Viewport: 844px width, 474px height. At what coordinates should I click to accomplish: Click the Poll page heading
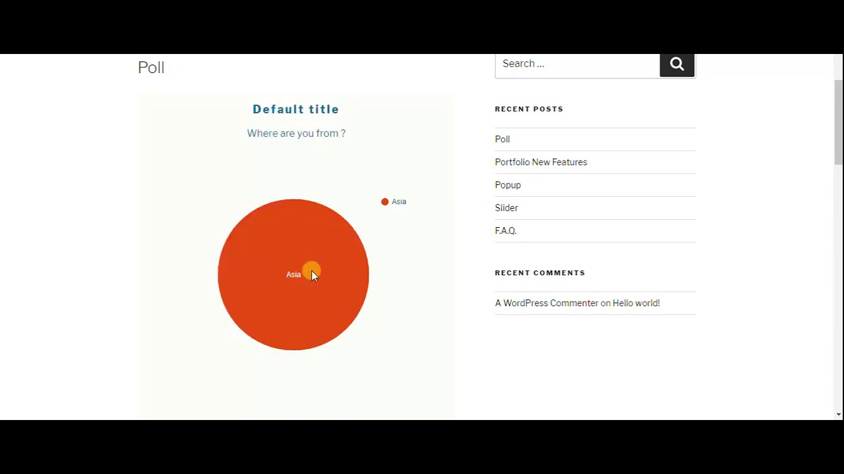151,67
